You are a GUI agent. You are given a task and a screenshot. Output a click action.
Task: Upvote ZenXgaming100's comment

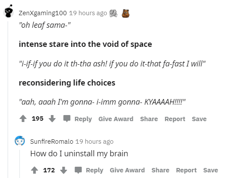point(23,119)
